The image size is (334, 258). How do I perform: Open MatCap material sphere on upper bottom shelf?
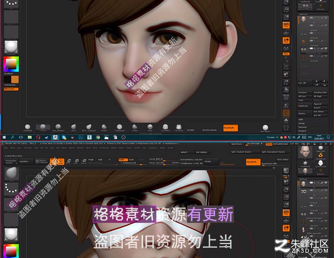265,128
